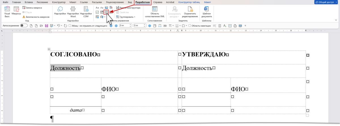Viewport: 340px width, 126px height.
Task: Enable the Область навигации checkbox
Action: tap(190, 25)
